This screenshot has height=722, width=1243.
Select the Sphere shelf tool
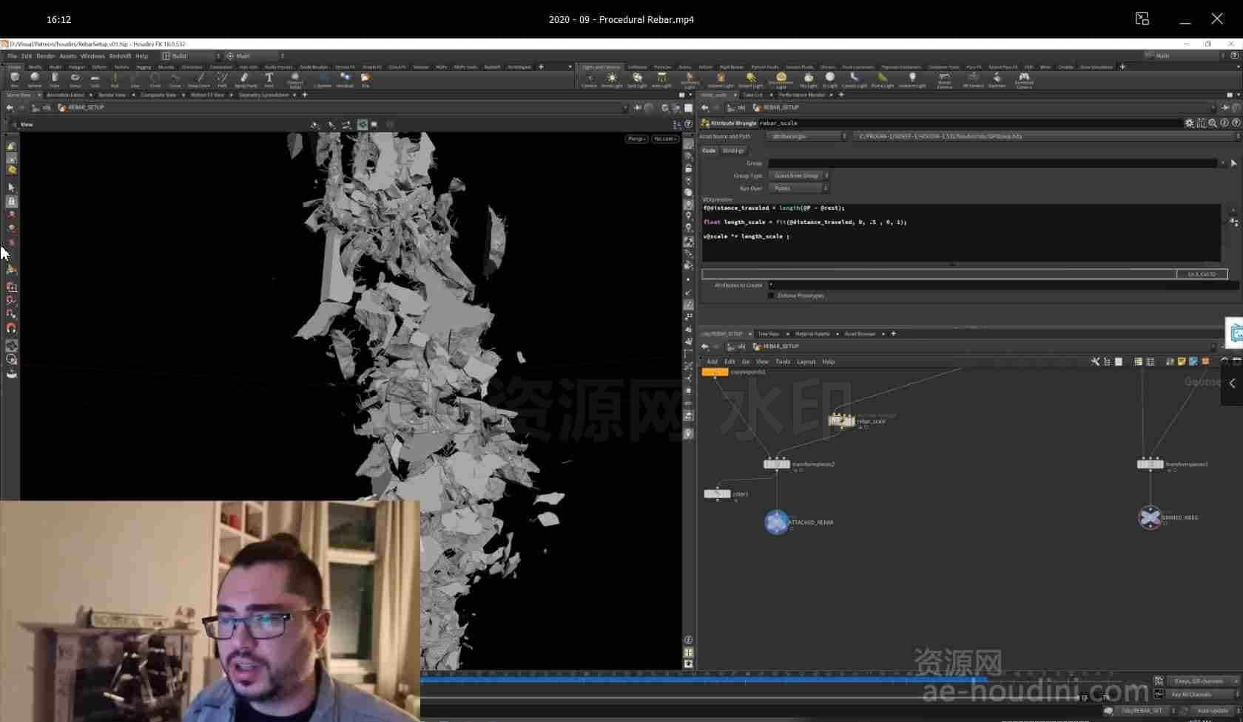(x=35, y=79)
